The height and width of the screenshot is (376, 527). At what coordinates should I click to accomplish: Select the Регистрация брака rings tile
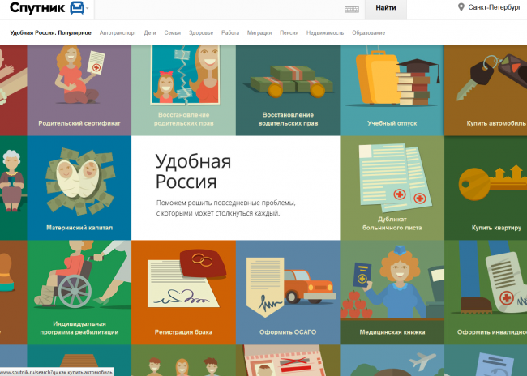(183, 293)
